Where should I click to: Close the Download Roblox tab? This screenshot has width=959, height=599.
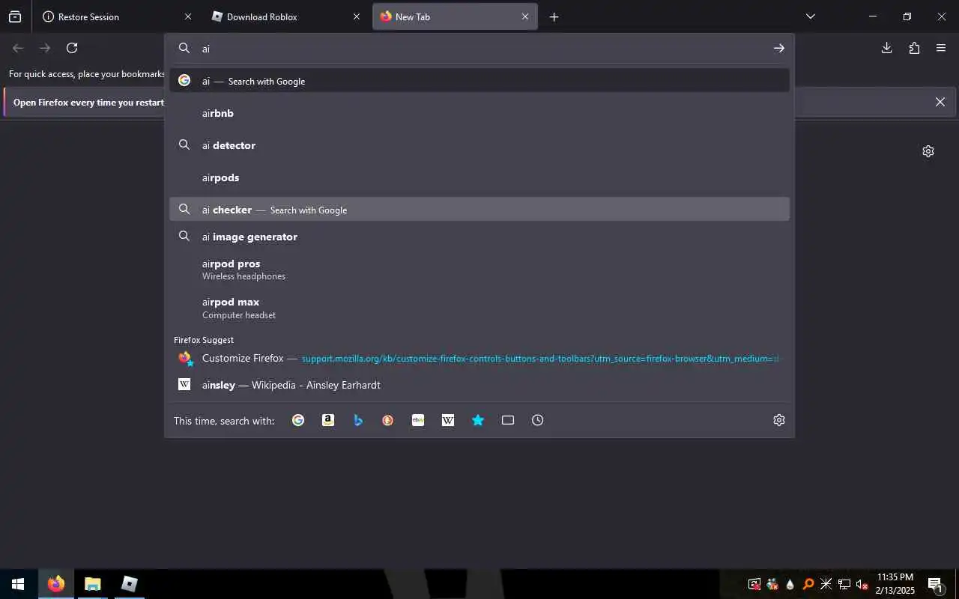click(x=357, y=16)
